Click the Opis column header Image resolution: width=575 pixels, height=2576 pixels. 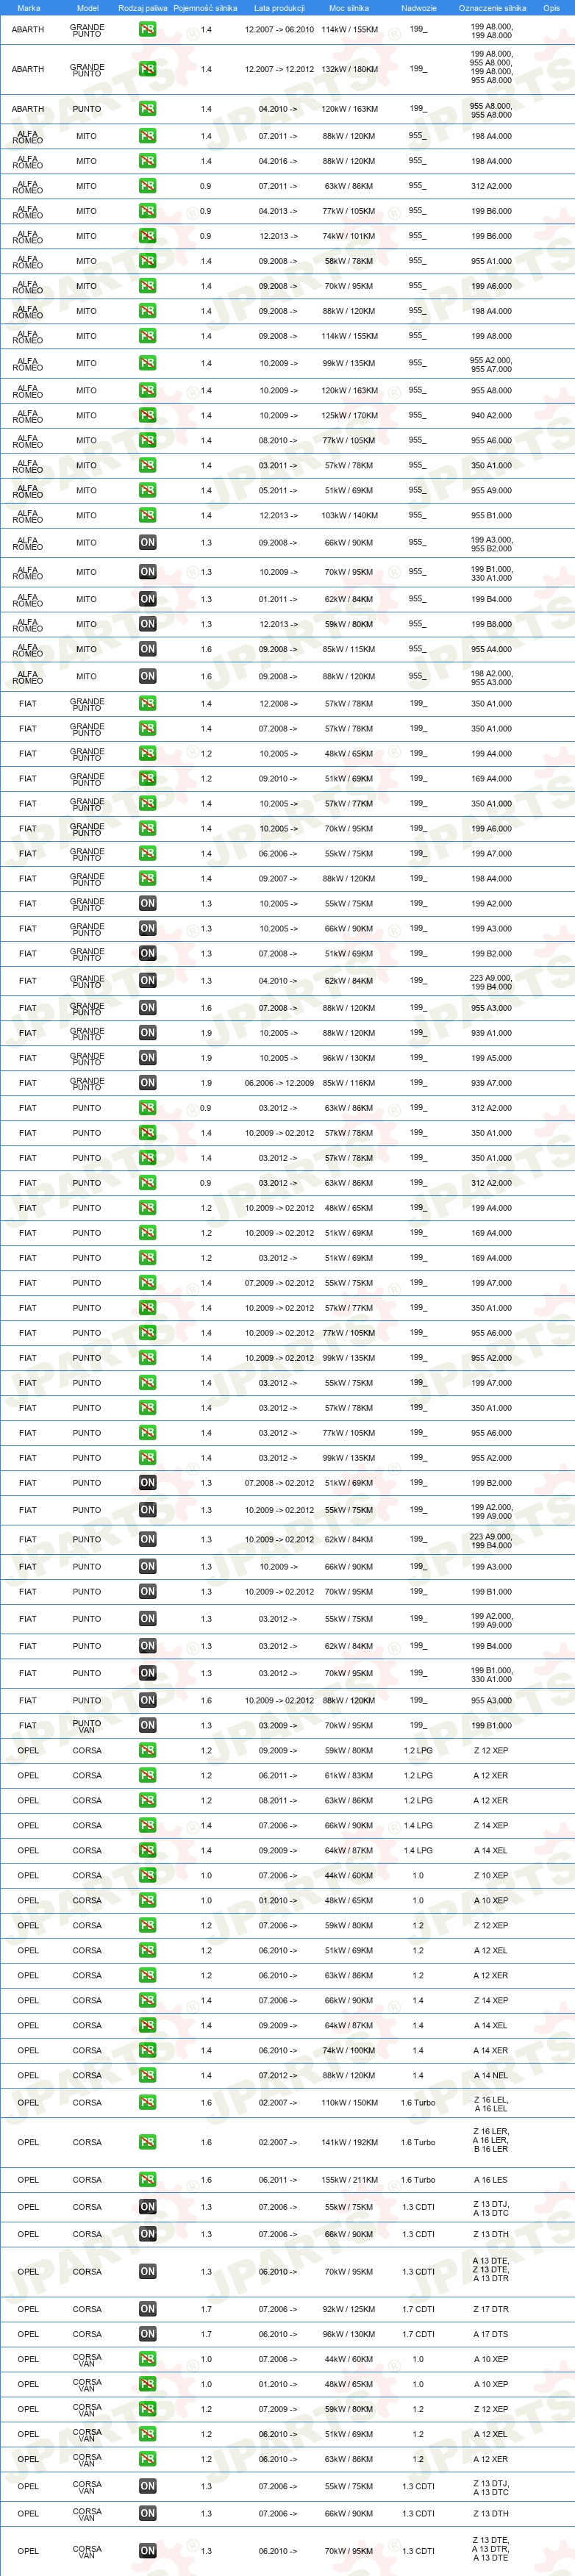(x=551, y=8)
